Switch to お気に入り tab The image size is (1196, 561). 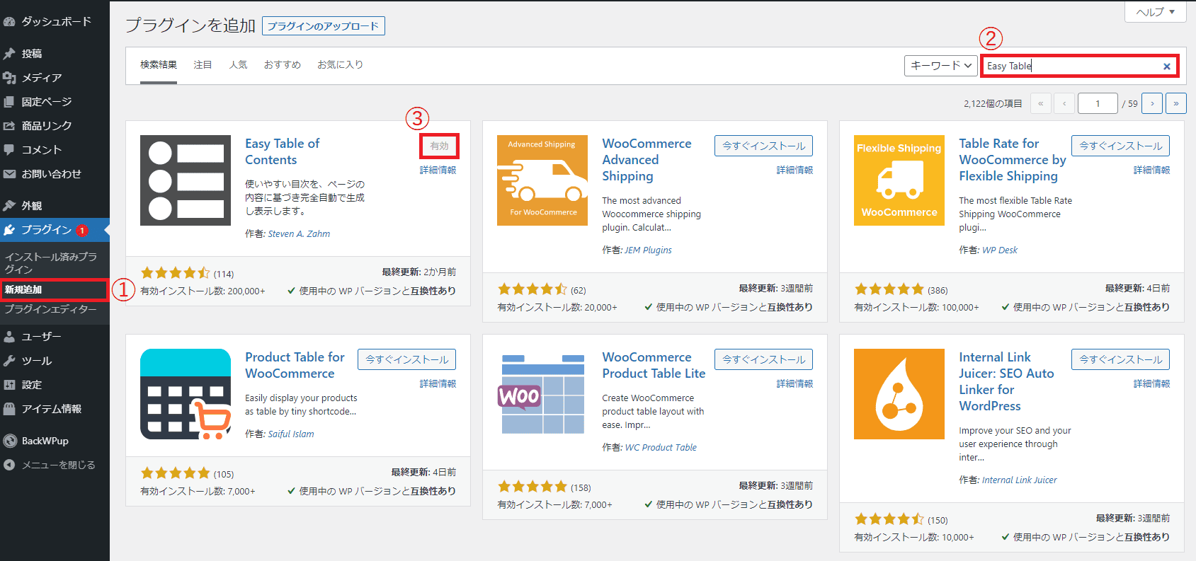[x=341, y=65]
